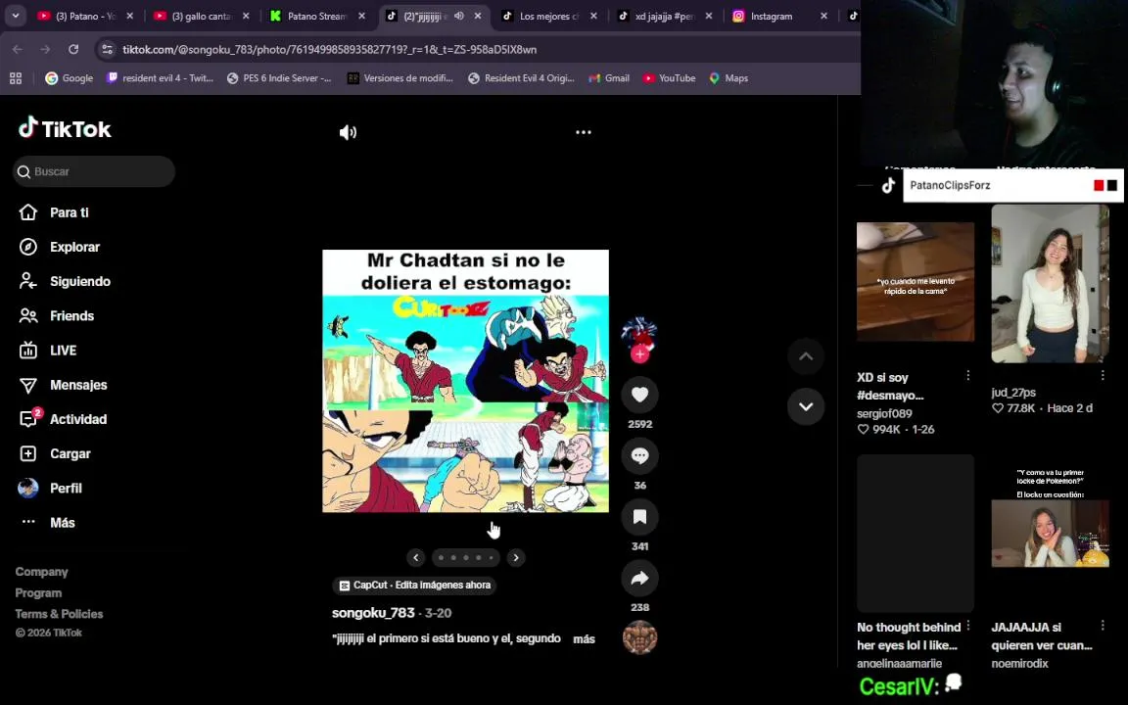
Task: Open options for jud_27ps video
Action: 1103,376
